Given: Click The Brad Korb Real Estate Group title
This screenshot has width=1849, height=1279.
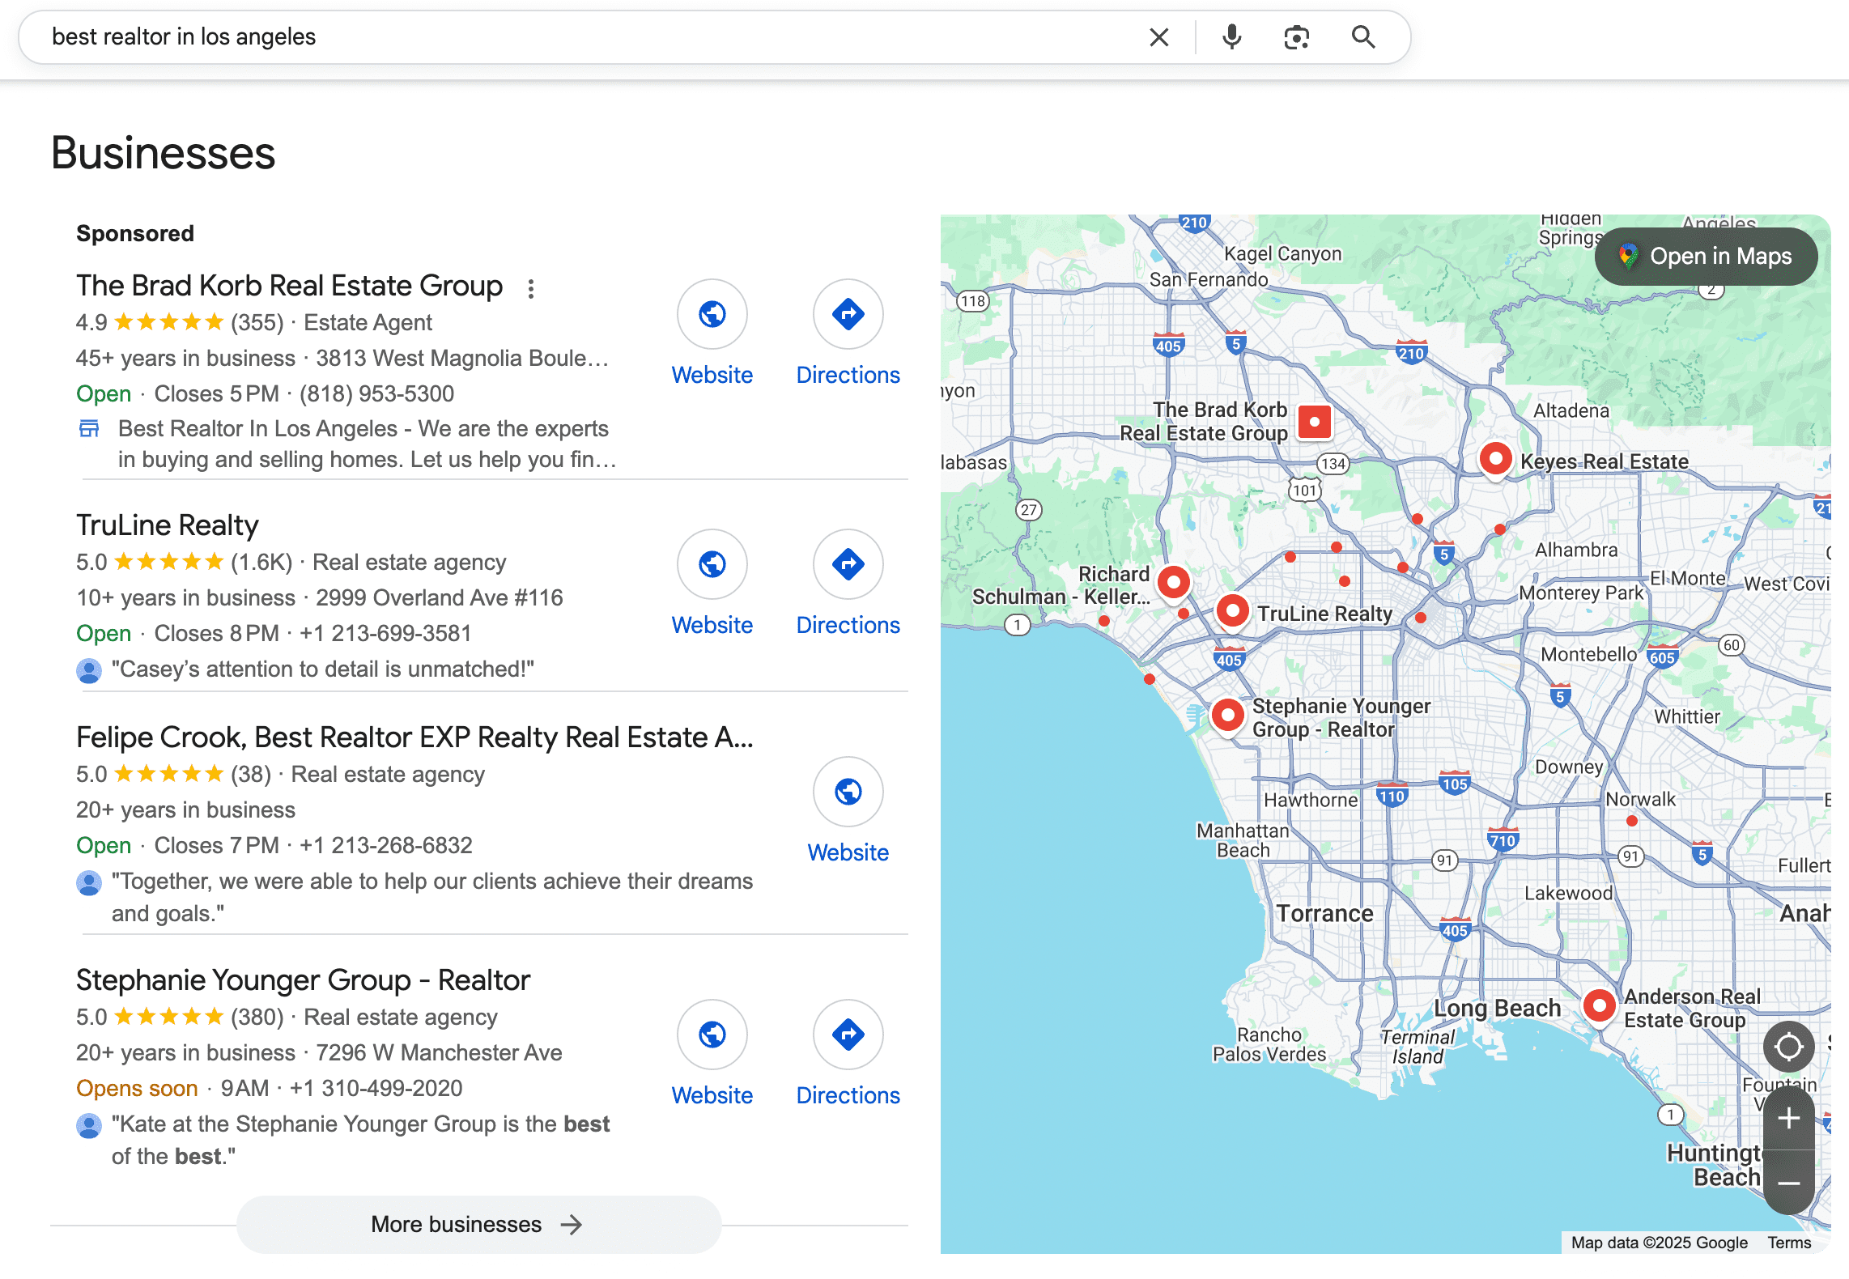Looking at the screenshot, I should pyautogui.click(x=289, y=286).
